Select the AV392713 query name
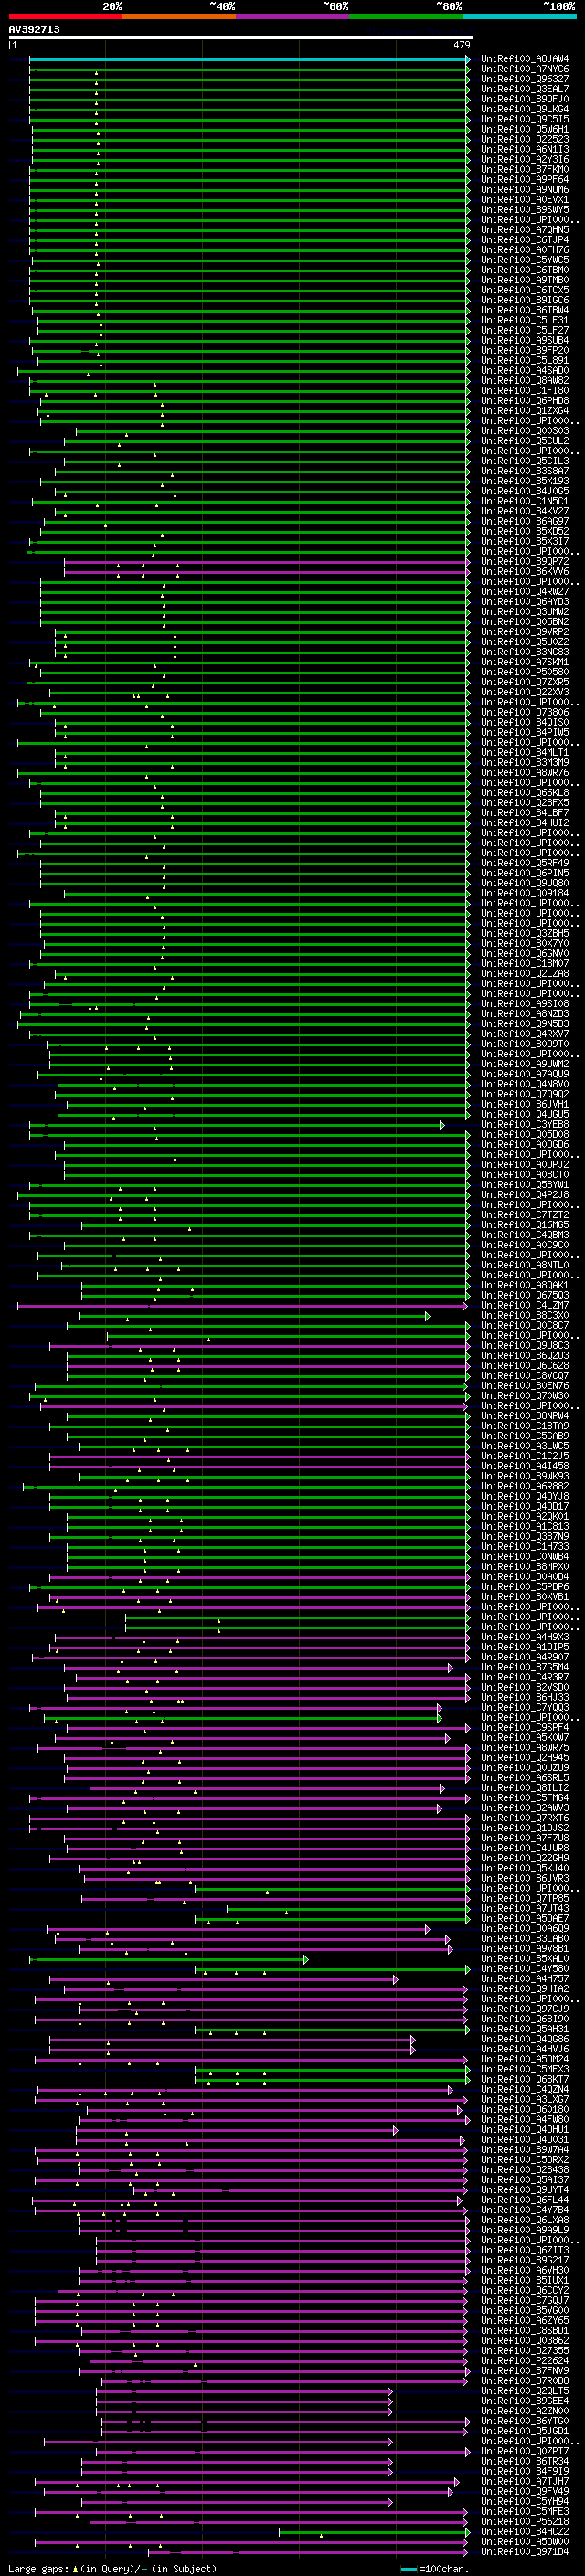585x2576 pixels. 34,29
